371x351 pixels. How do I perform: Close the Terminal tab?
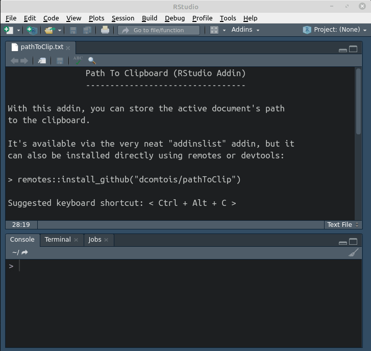click(76, 240)
